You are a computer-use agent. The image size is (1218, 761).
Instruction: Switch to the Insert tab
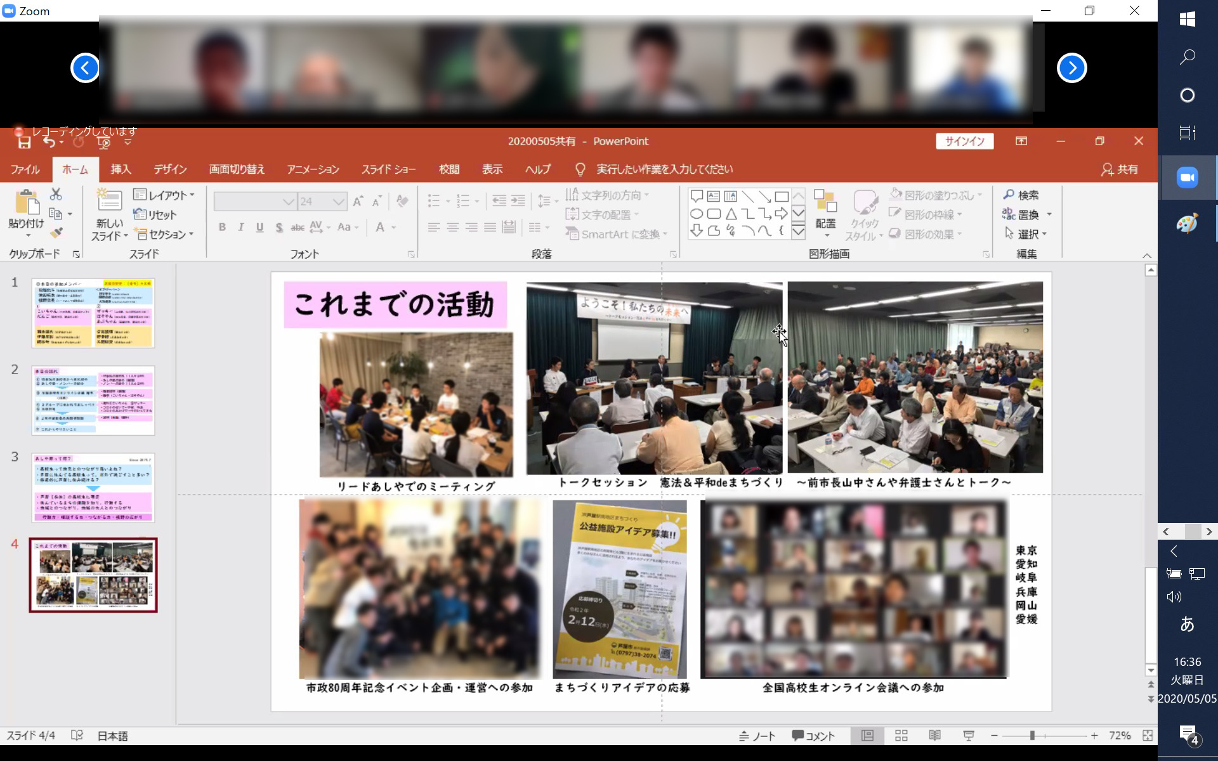click(x=121, y=169)
